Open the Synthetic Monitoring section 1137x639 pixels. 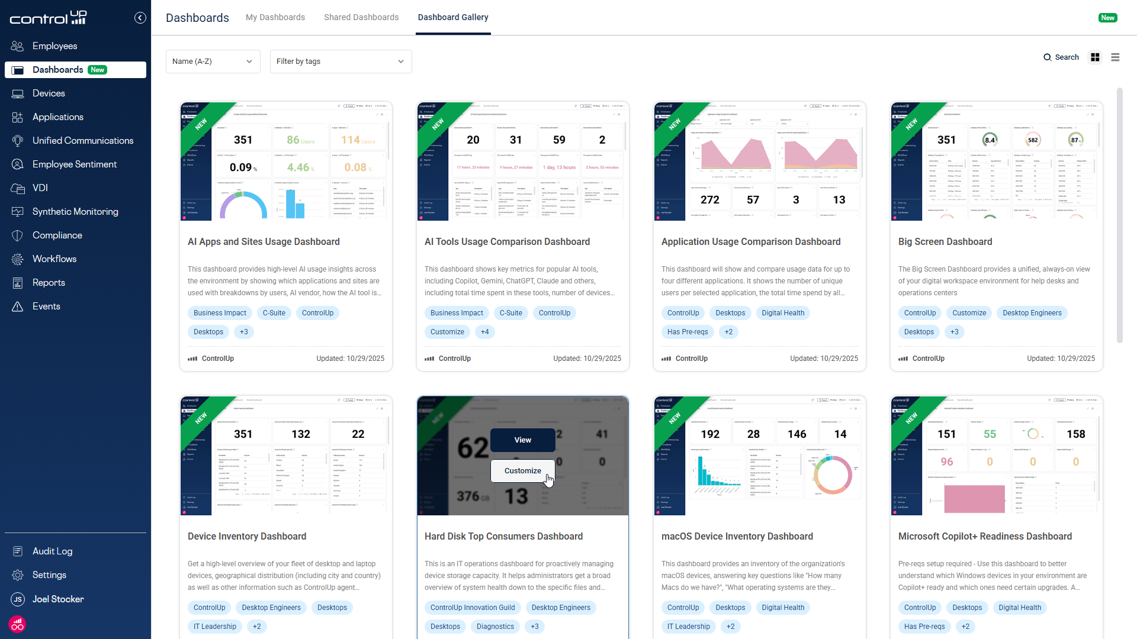coord(75,211)
